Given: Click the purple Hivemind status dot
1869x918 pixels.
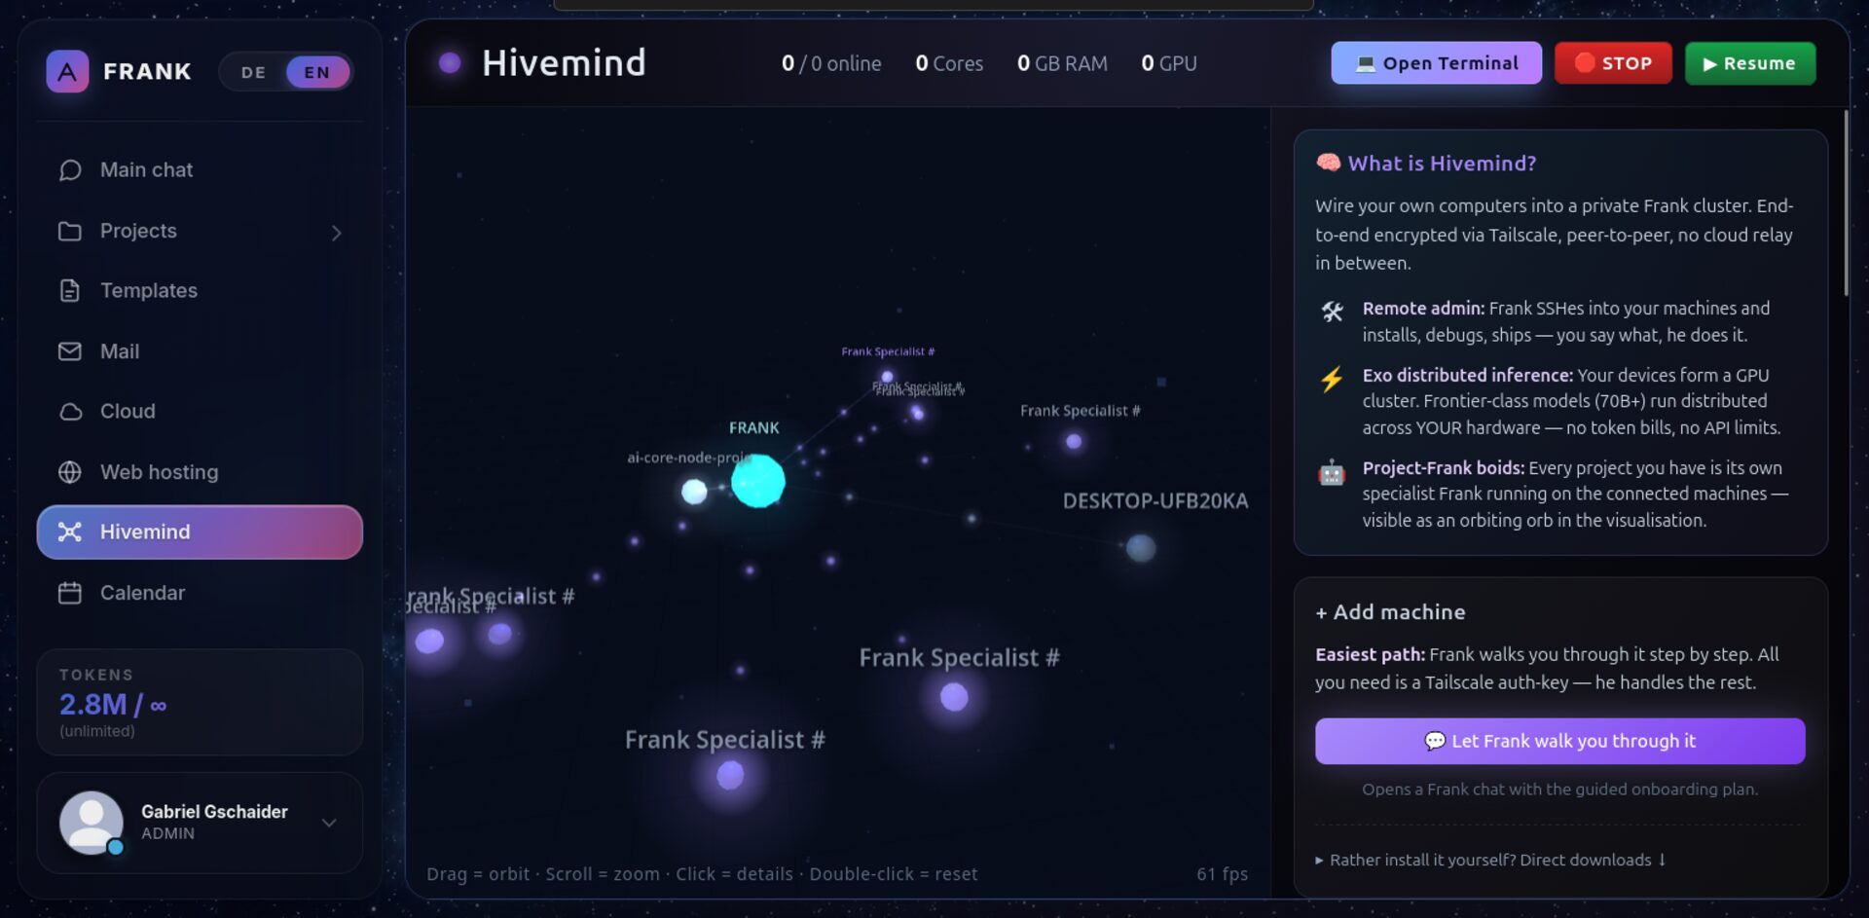Looking at the screenshot, I should [450, 63].
